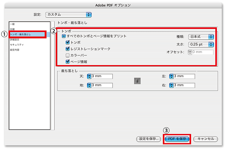Uncheck the トンボ checkbox
226x150 pixels.
[68, 42]
